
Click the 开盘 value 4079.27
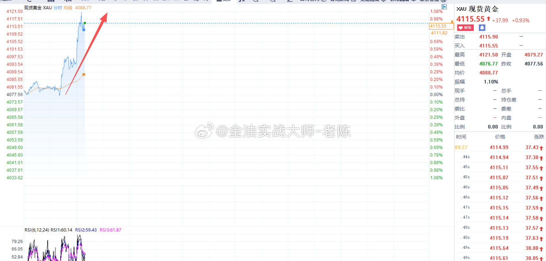[534, 55]
